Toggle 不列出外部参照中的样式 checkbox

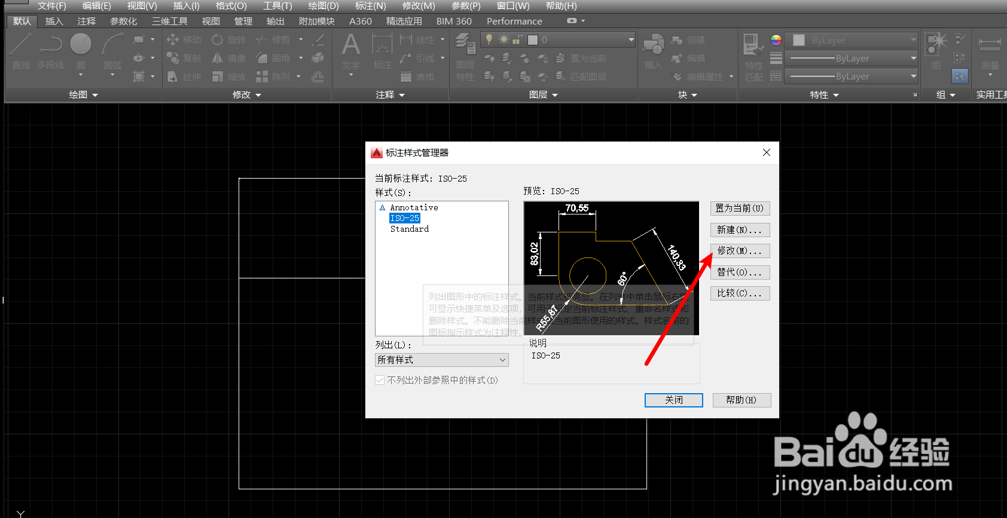tap(380, 380)
